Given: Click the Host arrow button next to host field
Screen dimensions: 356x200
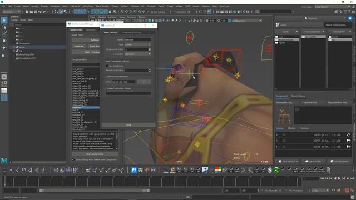Looking at the screenshot, I should pos(144,82).
